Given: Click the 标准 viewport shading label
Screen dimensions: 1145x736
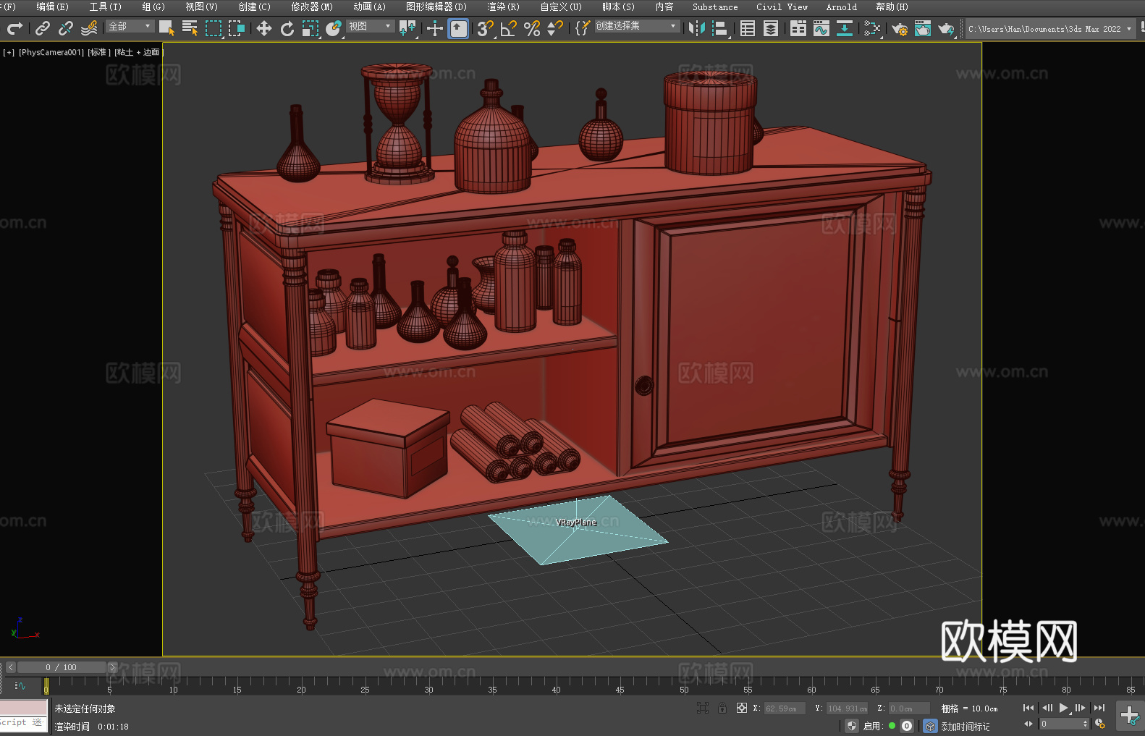Looking at the screenshot, I should point(99,52).
